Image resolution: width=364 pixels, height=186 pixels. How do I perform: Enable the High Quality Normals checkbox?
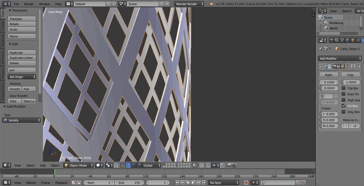coord(344,100)
